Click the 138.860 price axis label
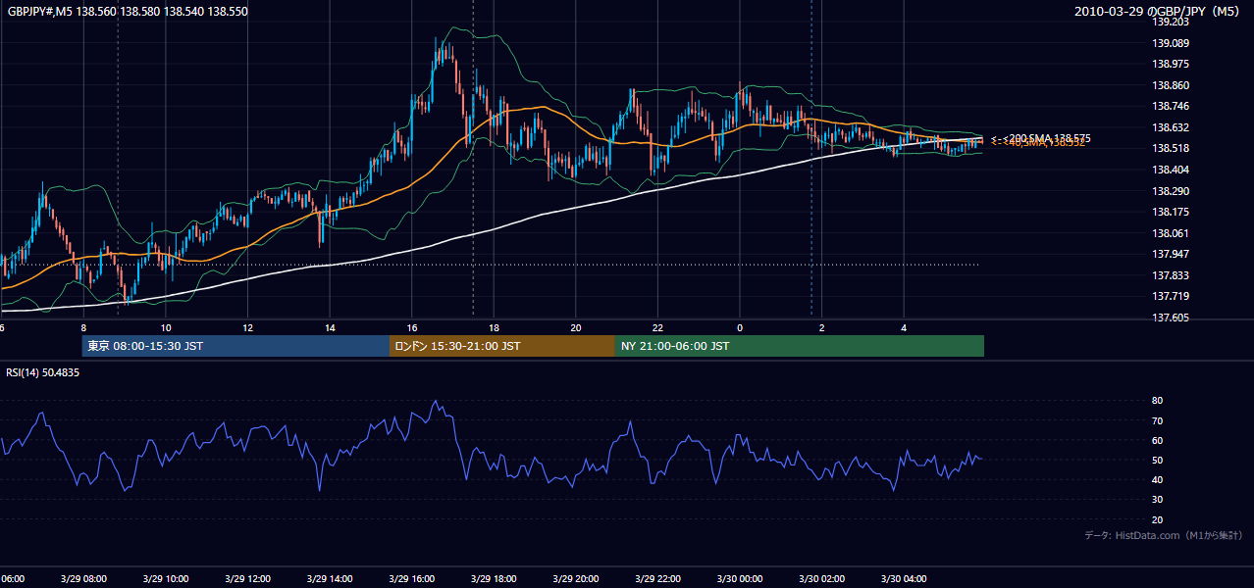The image size is (1254, 588). point(1171,85)
